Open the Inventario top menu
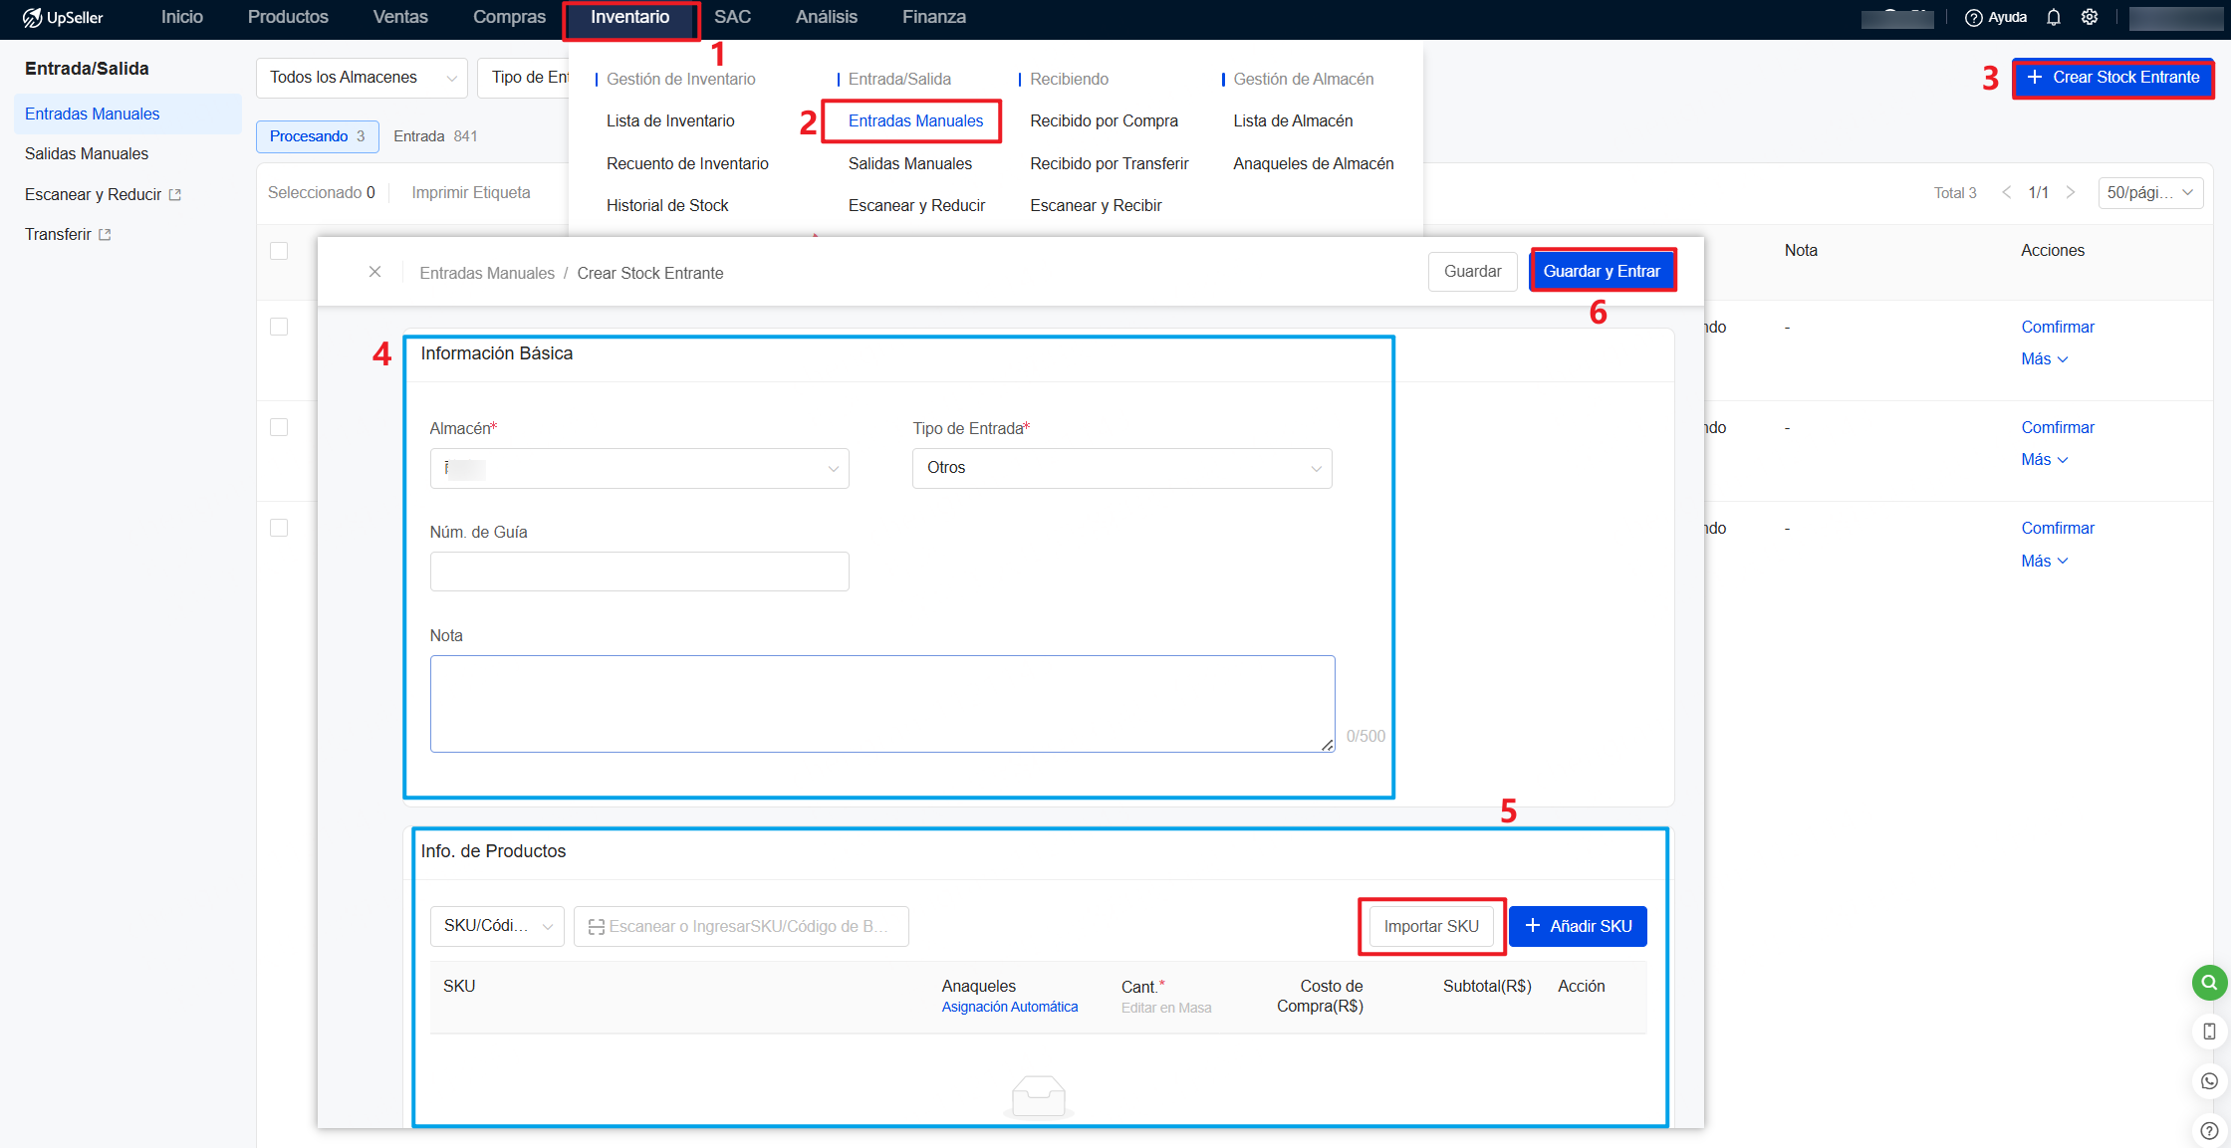This screenshot has height=1148, width=2231. pyautogui.click(x=629, y=18)
